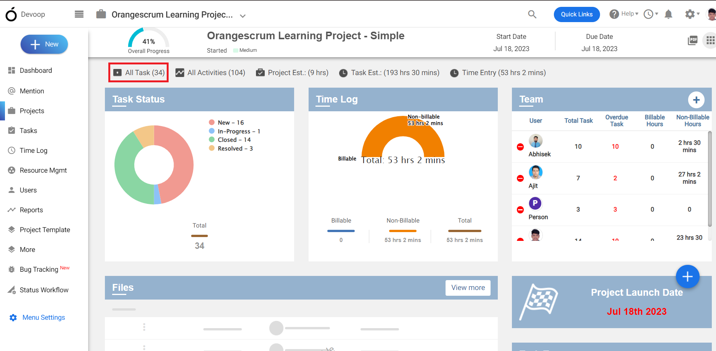
Task: Select Task Est. (193 hrs 30 mins) tab
Action: coord(389,73)
